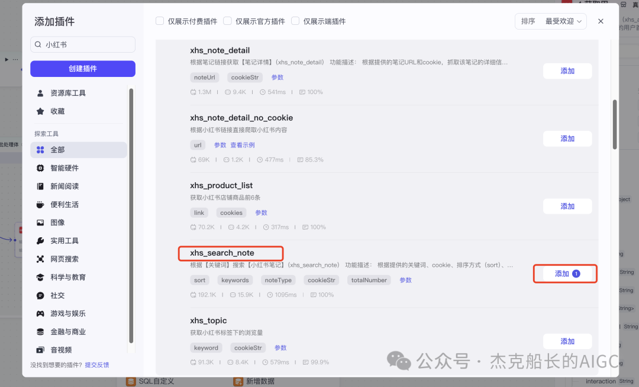Click plugin list vertical scrollbar thumb
Image resolution: width=639 pixels, height=387 pixels.
(615, 125)
